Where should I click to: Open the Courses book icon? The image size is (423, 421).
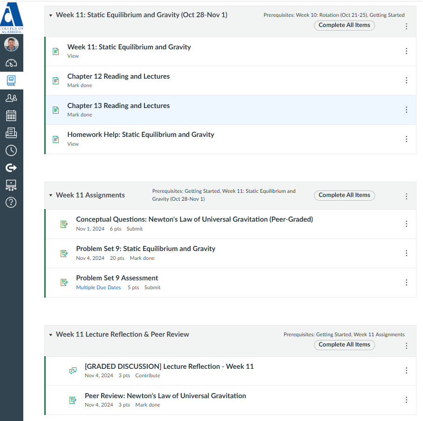(11, 81)
